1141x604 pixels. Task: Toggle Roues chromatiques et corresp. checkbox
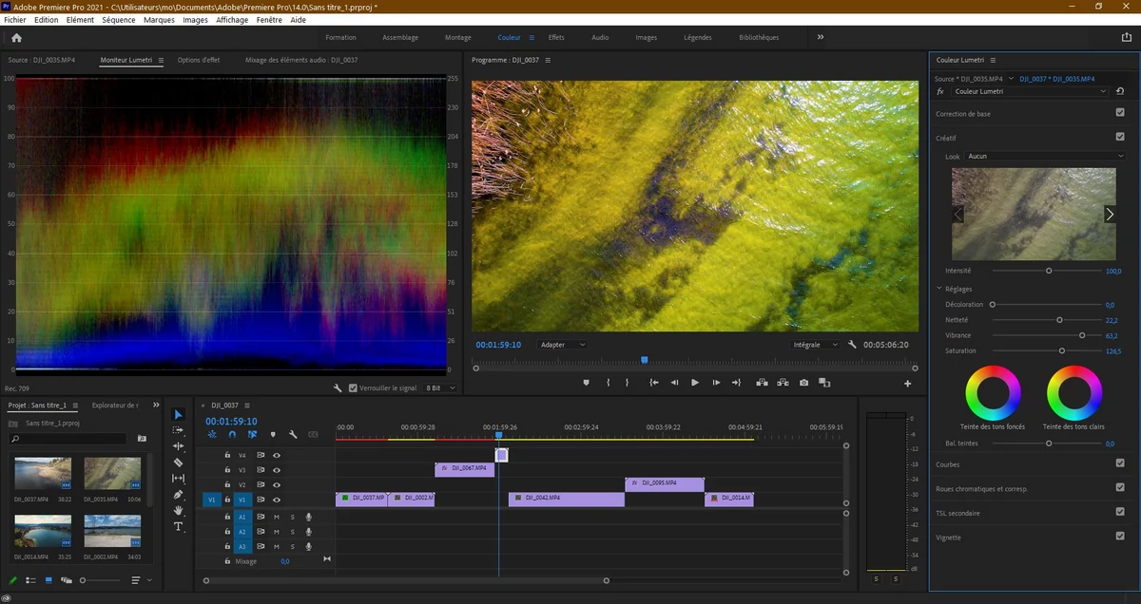1120,487
